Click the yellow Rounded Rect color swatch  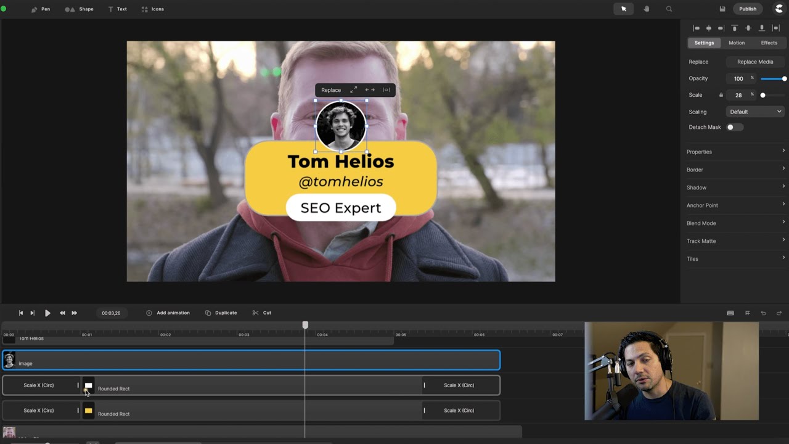click(x=88, y=411)
